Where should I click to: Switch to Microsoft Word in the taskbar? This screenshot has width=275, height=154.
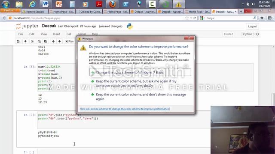coord(46,4)
